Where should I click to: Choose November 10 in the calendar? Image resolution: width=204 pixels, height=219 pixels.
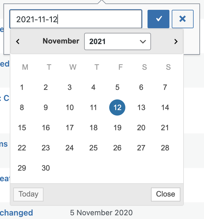(x=70, y=107)
